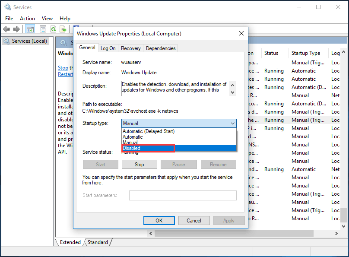
Task: Switch to the Recovery tab
Action: (130, 48)
